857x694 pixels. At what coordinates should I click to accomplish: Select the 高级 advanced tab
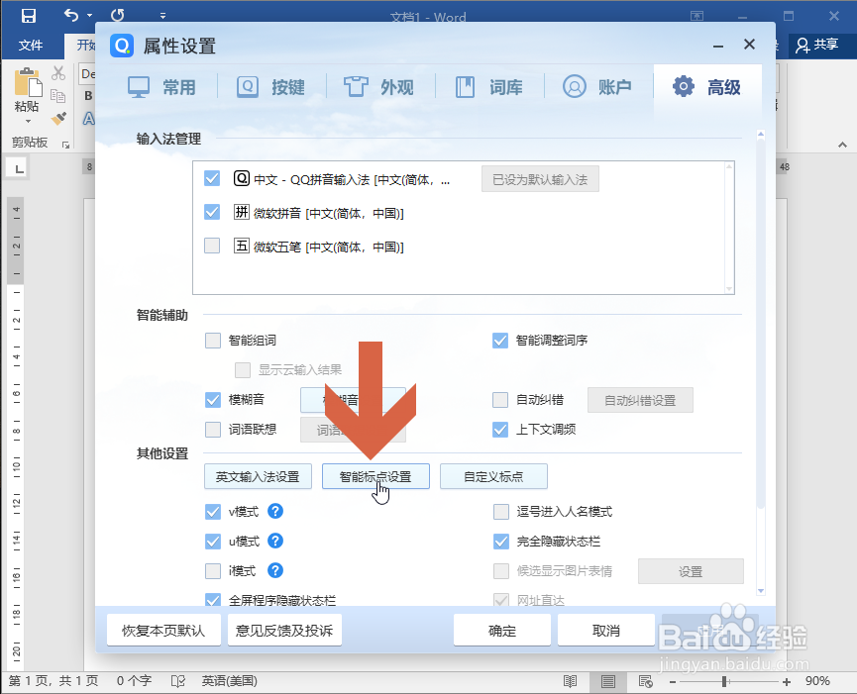click(x=706, y=87)
